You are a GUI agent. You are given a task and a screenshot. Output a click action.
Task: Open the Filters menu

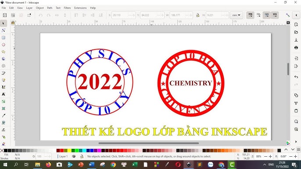[x=67, y=8]
